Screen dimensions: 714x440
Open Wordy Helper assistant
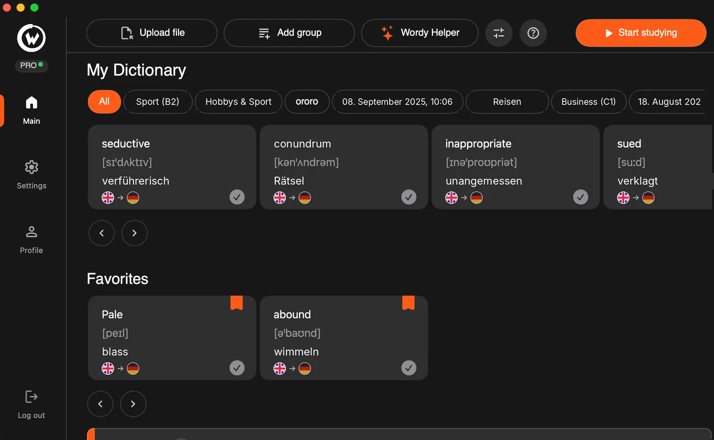420,33
